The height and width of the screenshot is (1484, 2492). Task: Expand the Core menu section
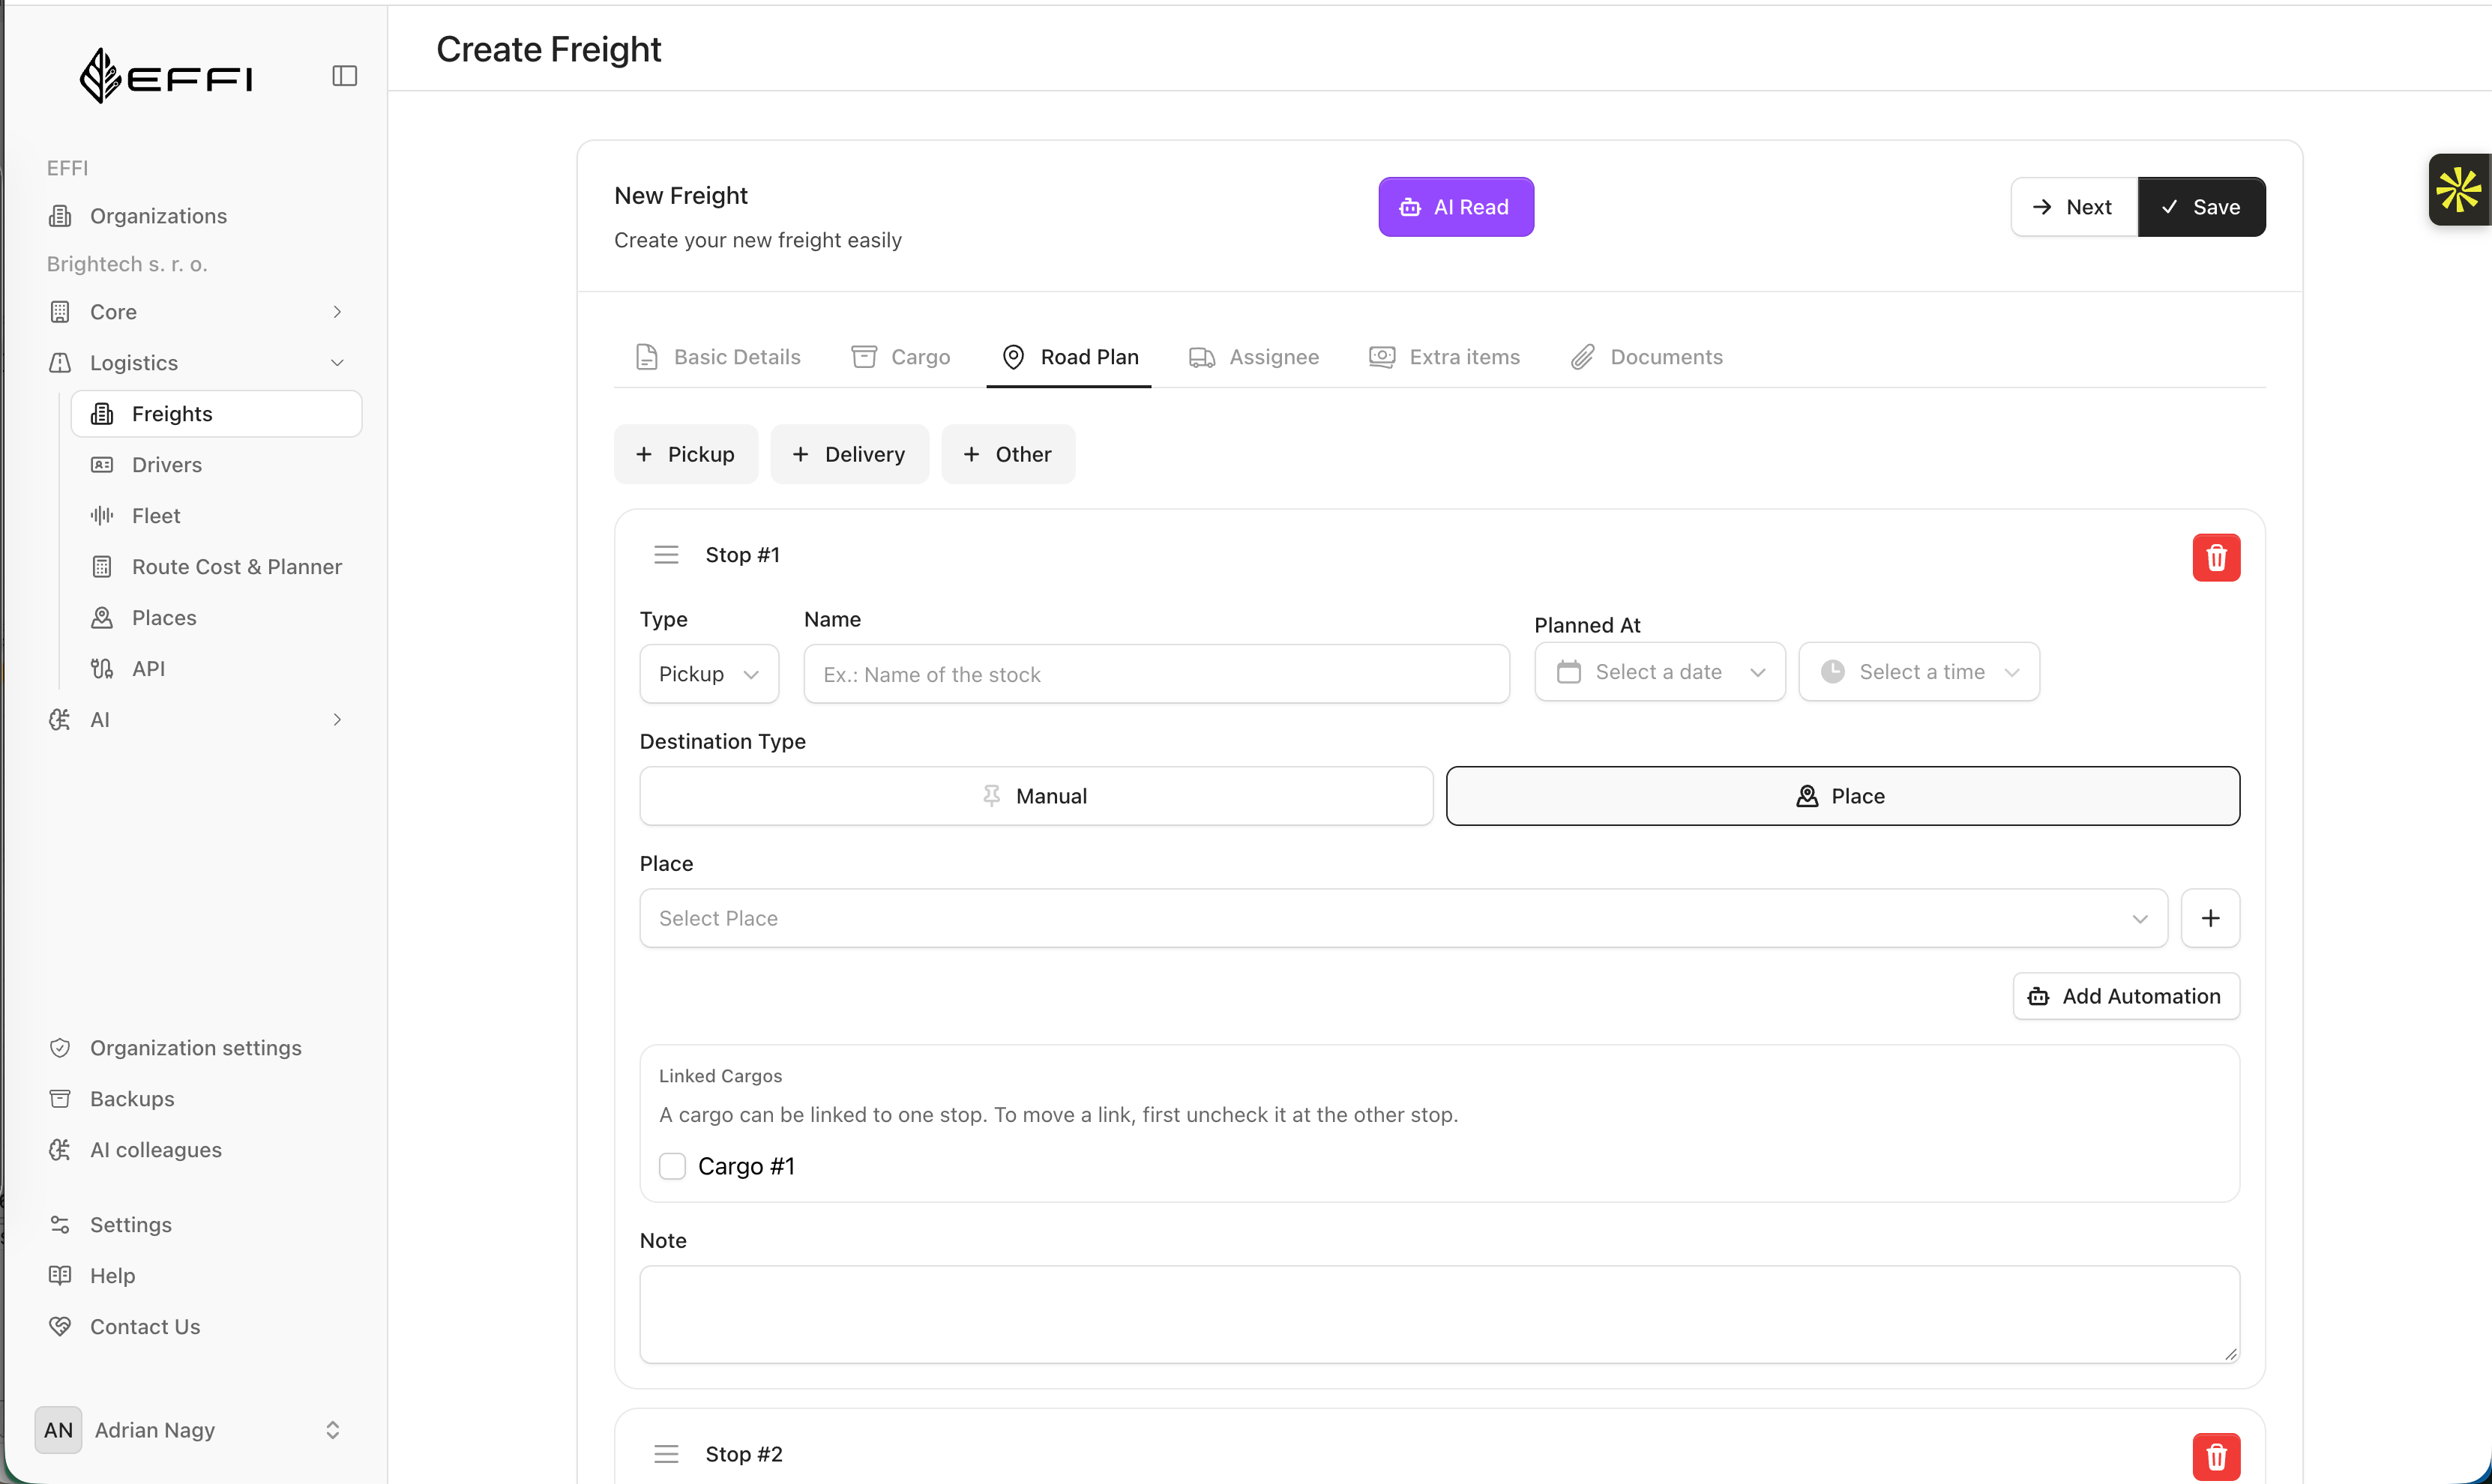pos(194,312)
